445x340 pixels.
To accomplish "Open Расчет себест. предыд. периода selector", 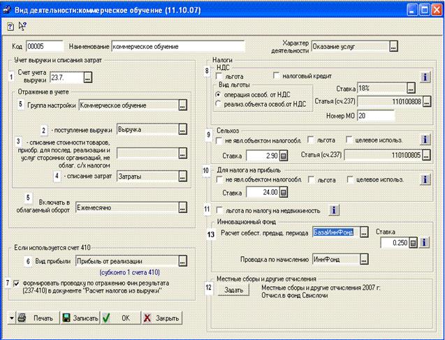I will [364, 232].
